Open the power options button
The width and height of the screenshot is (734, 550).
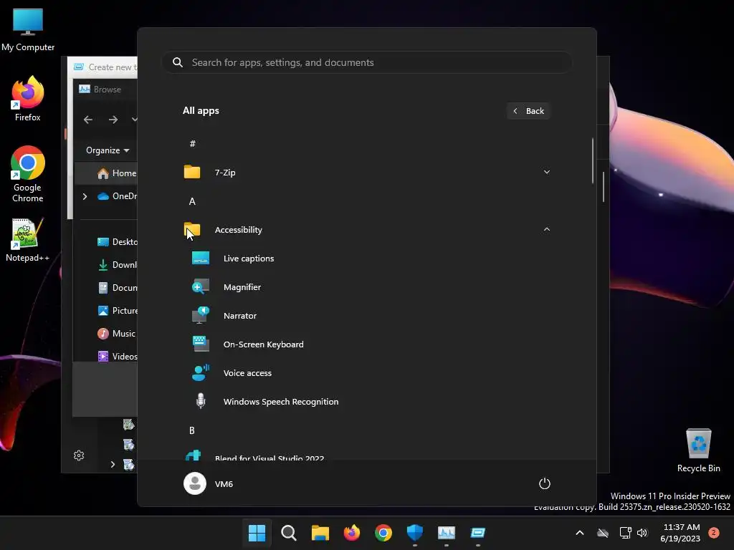pos(545,483)
